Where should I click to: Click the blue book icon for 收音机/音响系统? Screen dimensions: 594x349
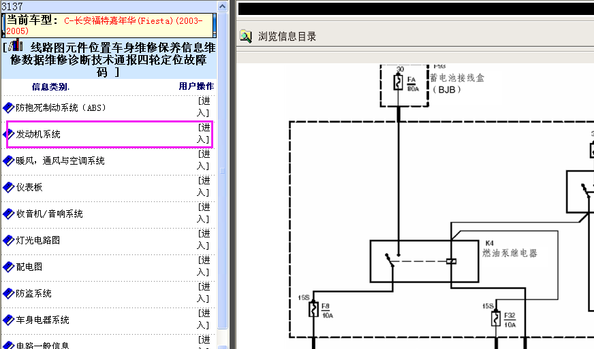tap(8, 214)
